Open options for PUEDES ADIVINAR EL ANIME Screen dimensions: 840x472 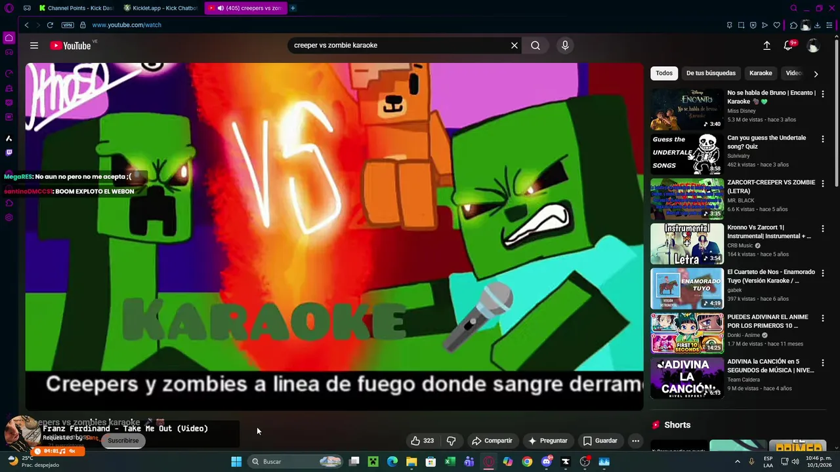click(x=822, y=318)
